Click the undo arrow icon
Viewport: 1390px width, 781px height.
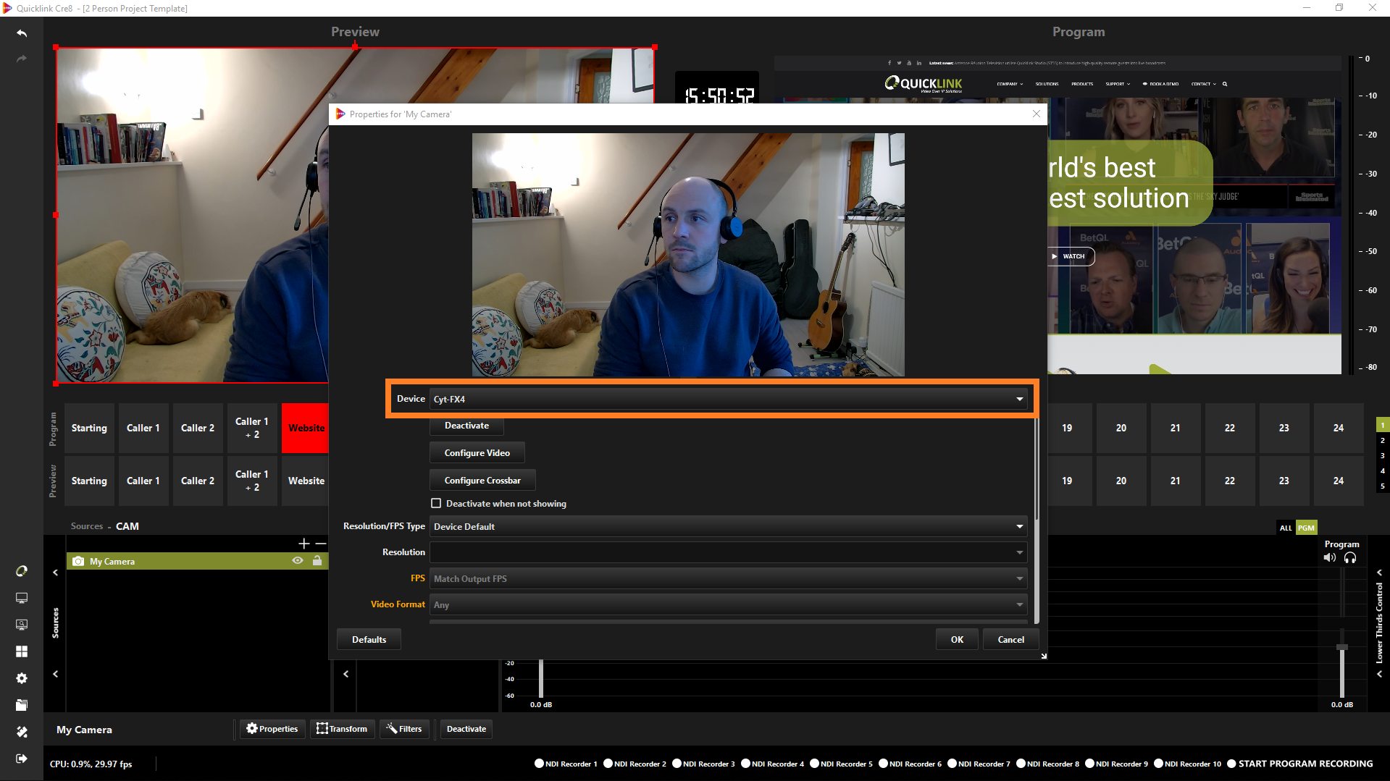pyautogui.click(x=22, y=33)
